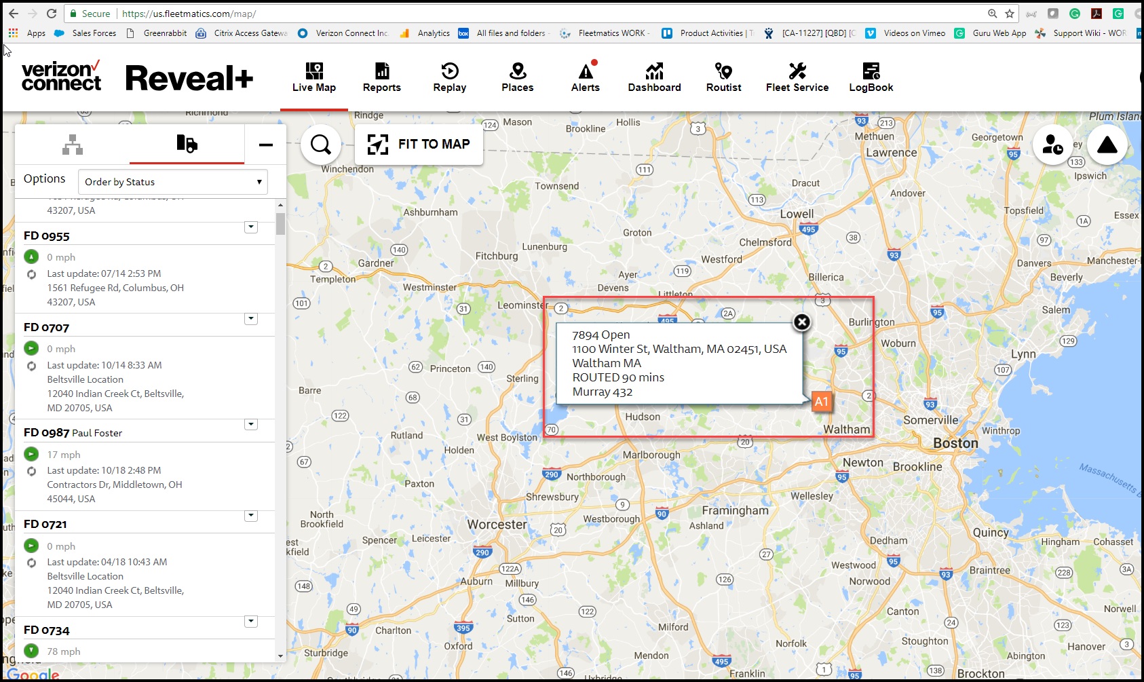1144x682 pixels.
Task: Click FD 0987 green moving status icon
Action: (x=31, y=454)
